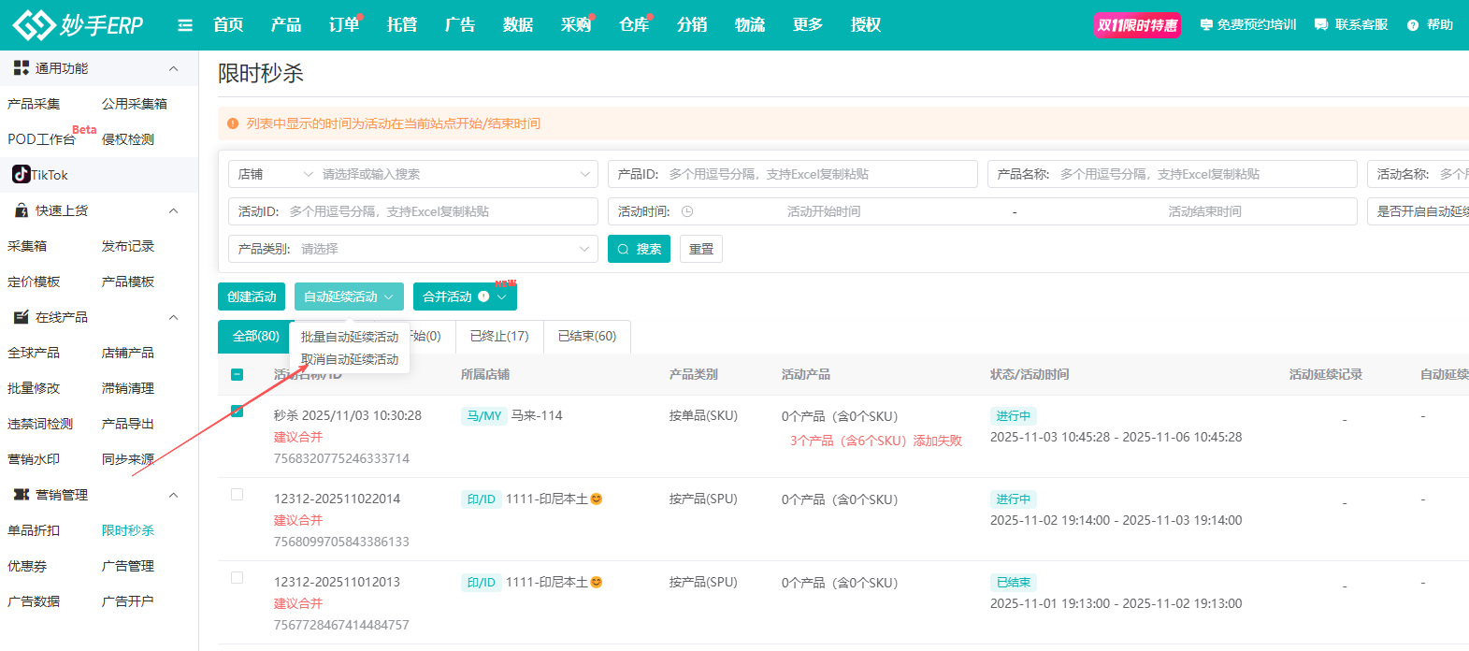This screenshot has height=651, width=1469.
Task: Open the 产品类别 dropdown
Action: click(x=413, y=249)
